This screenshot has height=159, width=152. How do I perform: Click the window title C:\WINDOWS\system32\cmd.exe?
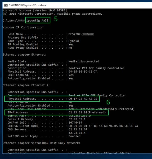(27, 5)
